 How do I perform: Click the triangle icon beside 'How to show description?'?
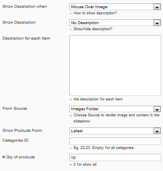coord(71,13)
